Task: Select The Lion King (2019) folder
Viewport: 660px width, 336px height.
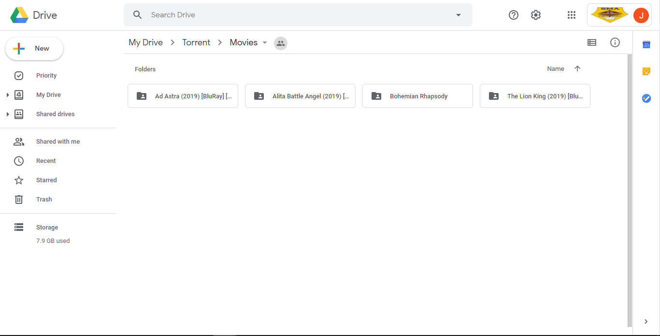Action: (535, 96)
